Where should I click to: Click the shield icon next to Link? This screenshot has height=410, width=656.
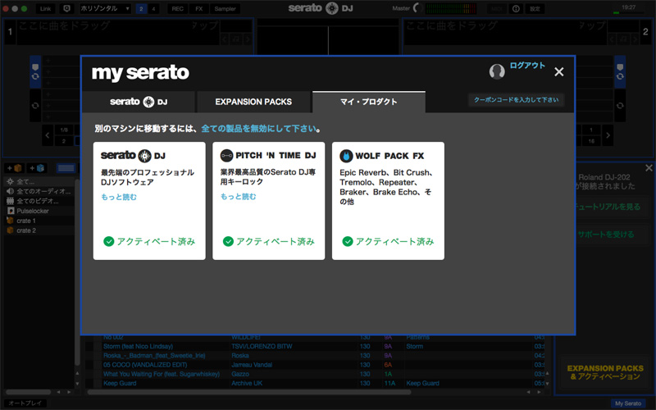pyautogui.click(x=66, y=8)
